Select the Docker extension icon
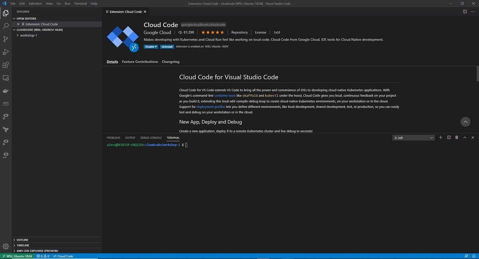The width and height of the screenshot is (479, 259). point(6,90)
